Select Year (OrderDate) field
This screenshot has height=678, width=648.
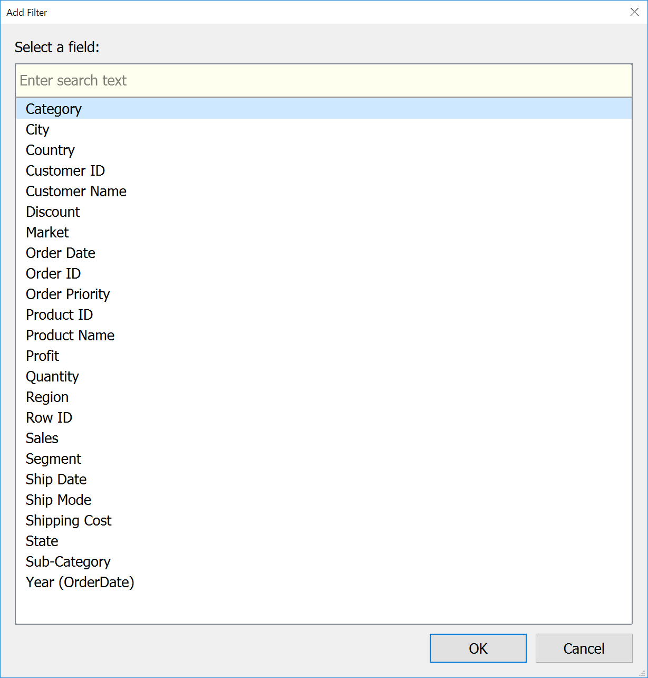coord(80,582)
